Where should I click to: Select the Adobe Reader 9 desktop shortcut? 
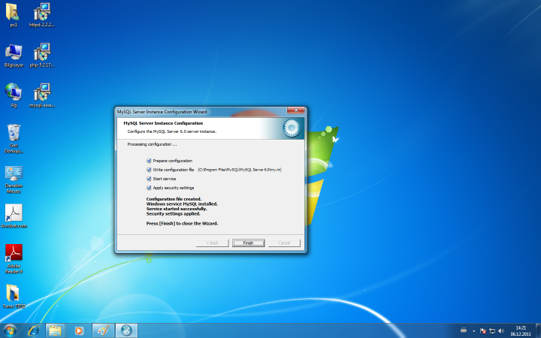tap(14, 254)
